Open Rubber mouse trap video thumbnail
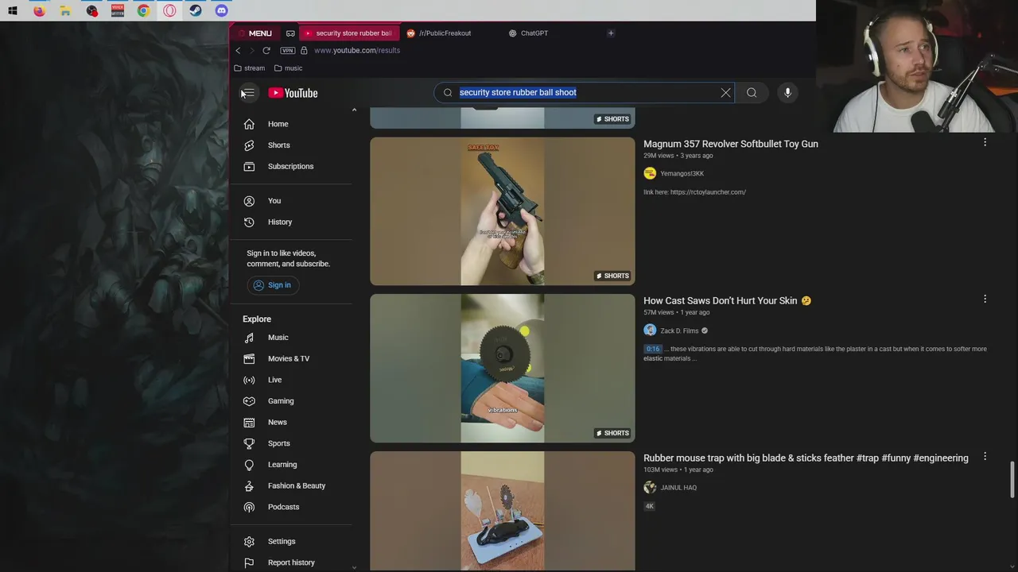This screenshot has width=1018, height=572. pos(503,511)
